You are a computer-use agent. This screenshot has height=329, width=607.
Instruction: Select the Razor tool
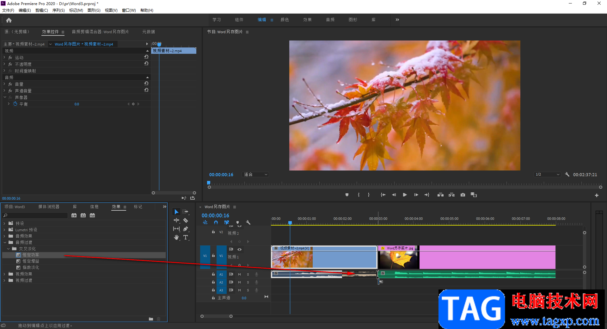pyautogui.click(x=186, y=220)
